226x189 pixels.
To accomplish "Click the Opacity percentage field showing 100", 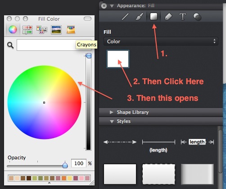I will tap(79, 163).
